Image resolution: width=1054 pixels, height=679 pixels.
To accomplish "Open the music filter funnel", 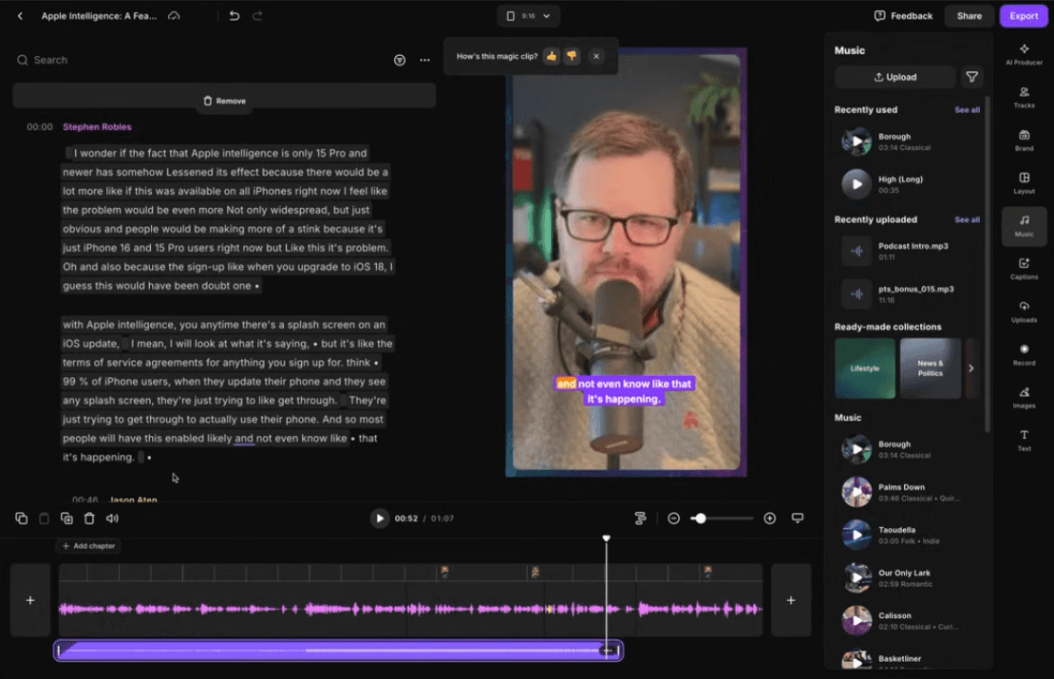I will [x=972, y=77].
